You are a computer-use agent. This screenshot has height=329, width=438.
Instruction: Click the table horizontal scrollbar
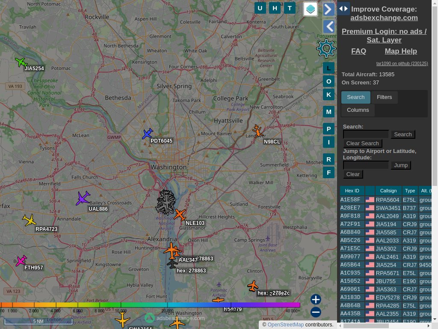366,326
